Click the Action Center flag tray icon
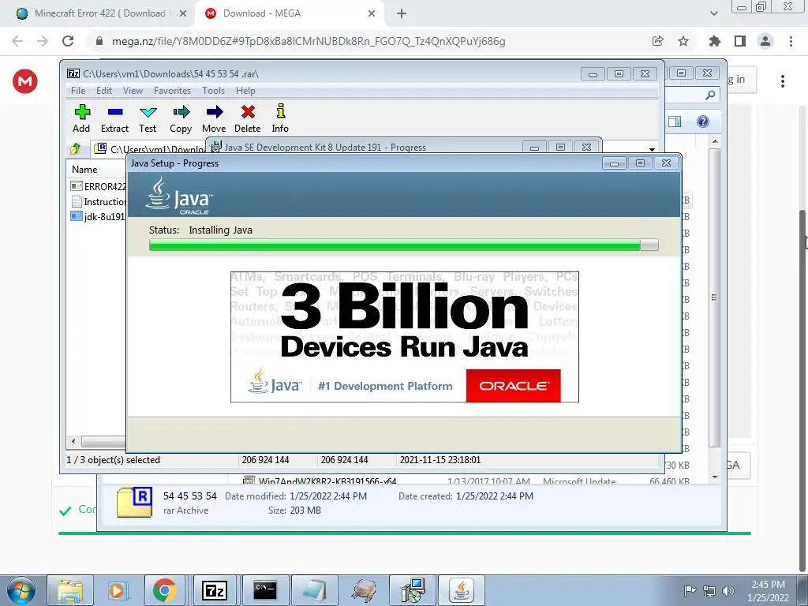This screenshot has width=808, height=606. tap(690, 590)
